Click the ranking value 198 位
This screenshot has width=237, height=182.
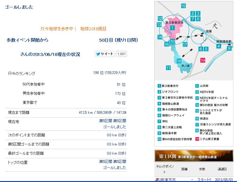[98, 73]
